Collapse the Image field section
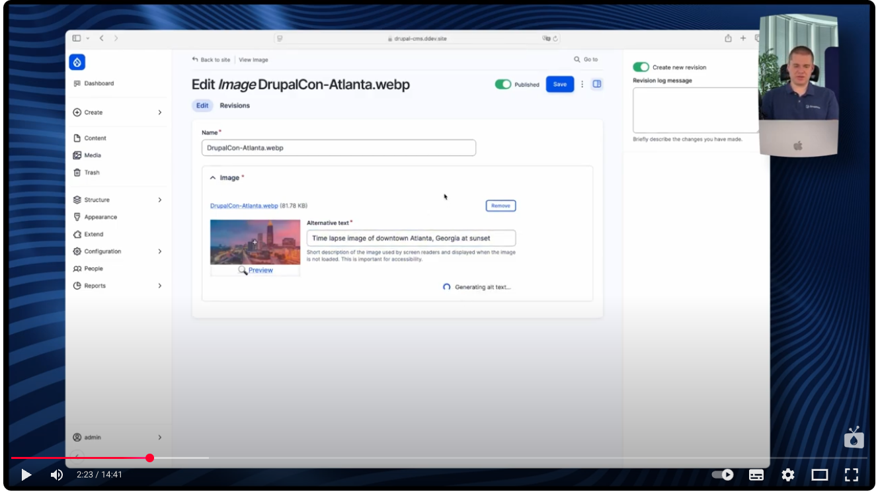878x492 pixels. point(212,177)
